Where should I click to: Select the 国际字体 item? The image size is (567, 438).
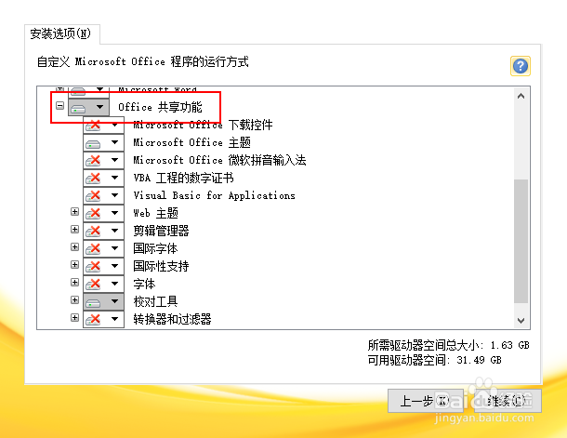pyautogui.click(x=155, y=248)
